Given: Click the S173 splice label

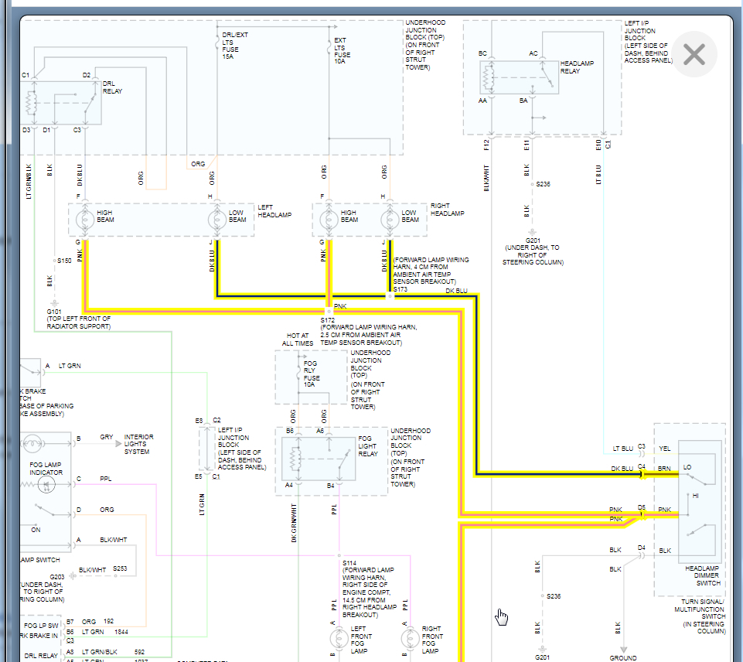Looking at the screenshot, I should tap(400, 289).
